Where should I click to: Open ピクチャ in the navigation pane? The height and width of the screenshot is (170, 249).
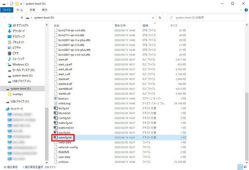pos(17,48)
